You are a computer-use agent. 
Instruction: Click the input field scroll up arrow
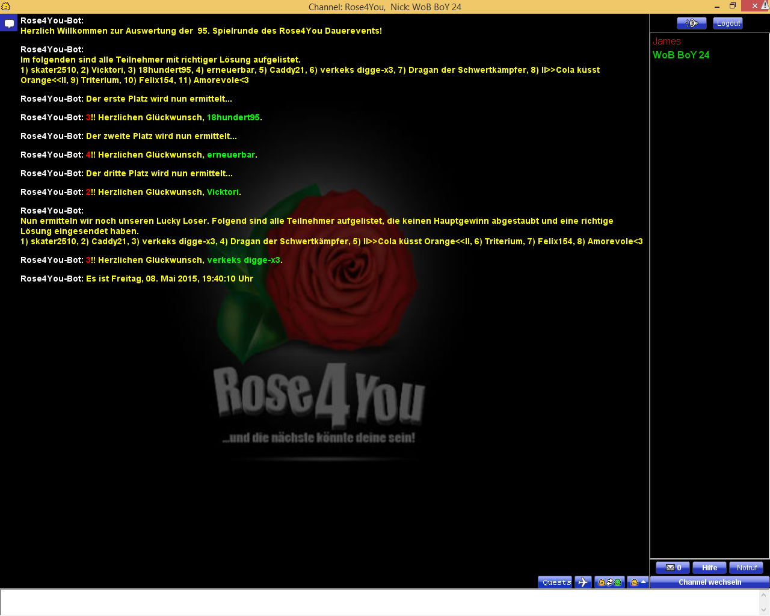[x=764, y=594]
